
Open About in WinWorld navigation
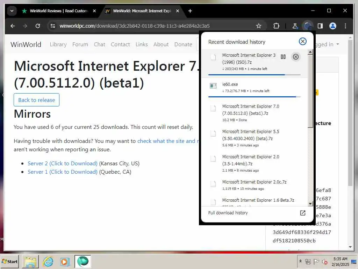(161, 44)
